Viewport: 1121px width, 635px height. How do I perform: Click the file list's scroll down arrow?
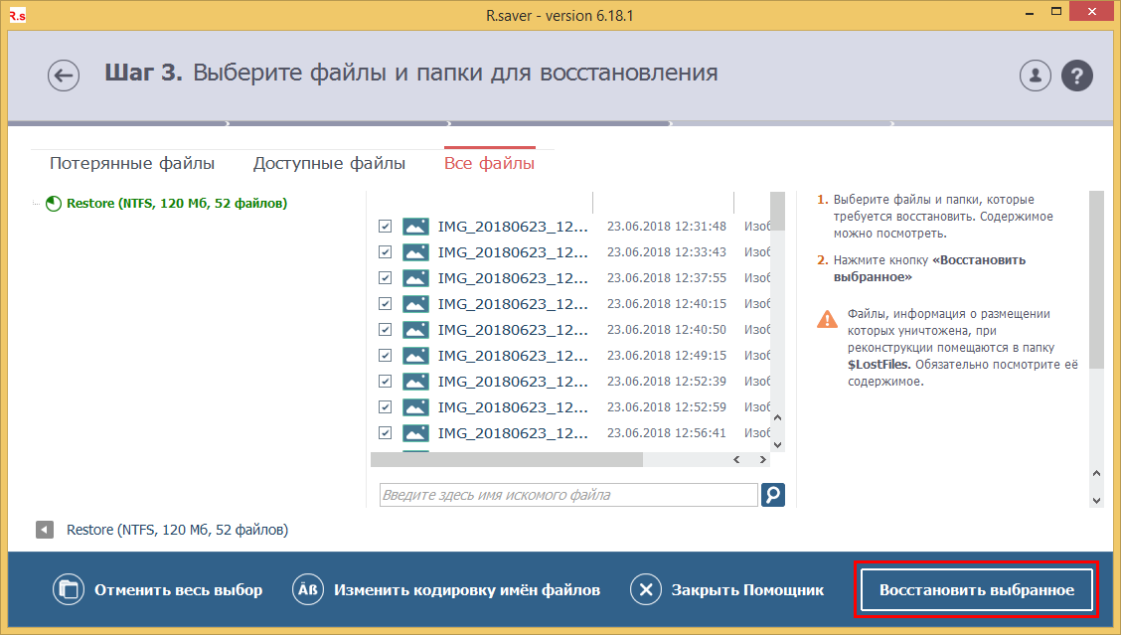point(778,444)
